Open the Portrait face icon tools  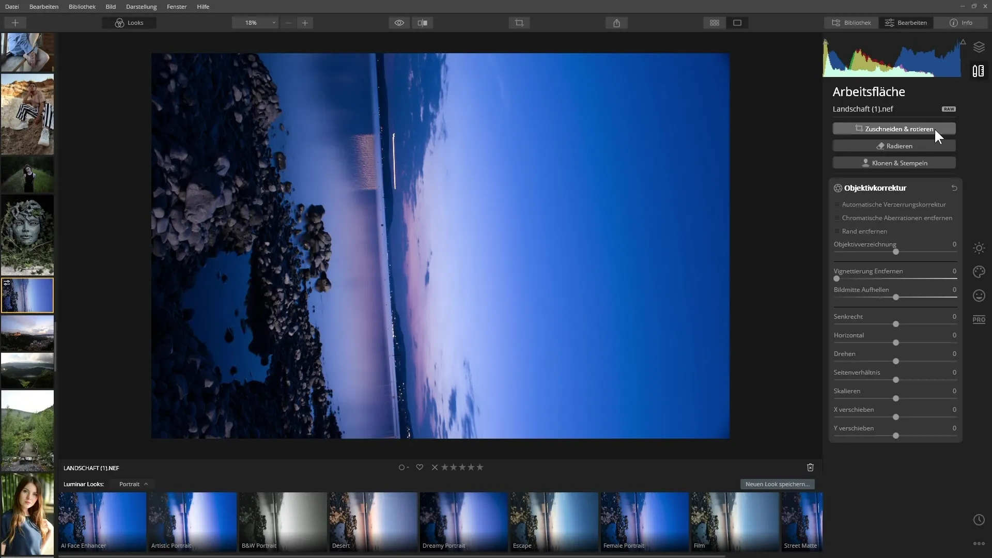pos(979,296)
